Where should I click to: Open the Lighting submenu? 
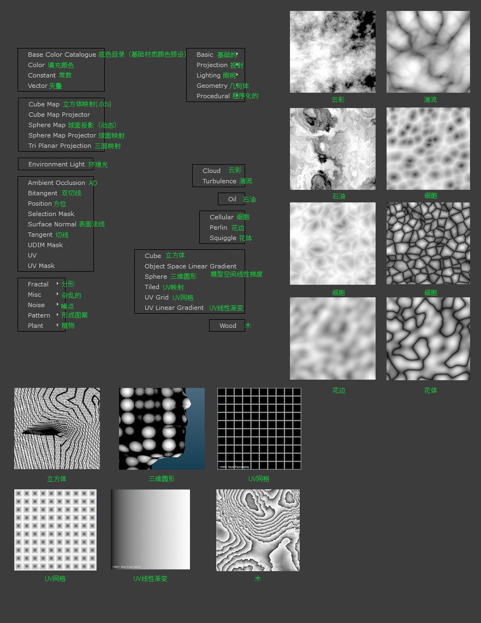click(x=209, y=75)
